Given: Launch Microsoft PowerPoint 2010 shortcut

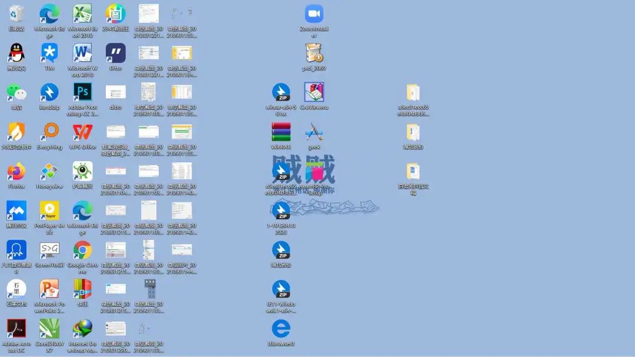Looking at the screenshot, I should (49, 289).
